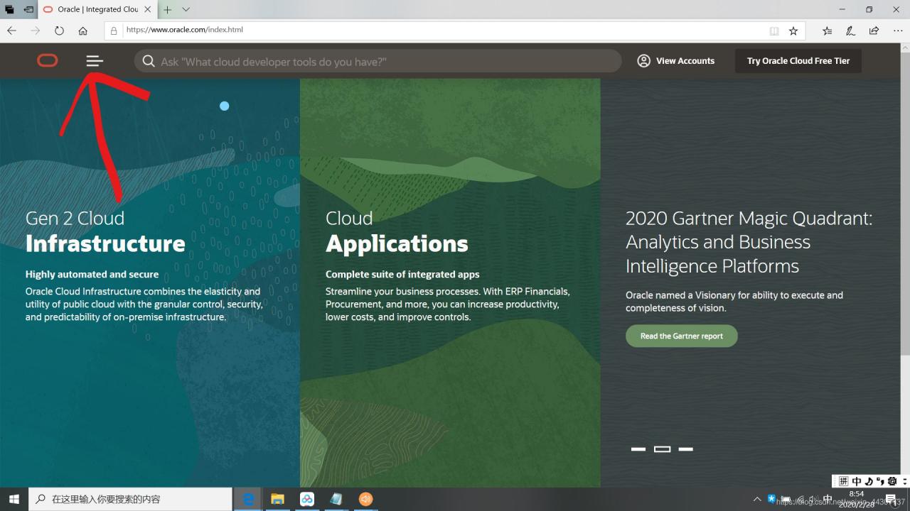Click the Cloud Applications heading

[397, 231]
